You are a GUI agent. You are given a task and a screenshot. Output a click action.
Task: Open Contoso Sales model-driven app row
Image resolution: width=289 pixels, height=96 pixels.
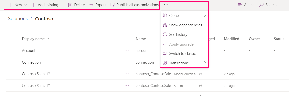(x=33, y=74)
